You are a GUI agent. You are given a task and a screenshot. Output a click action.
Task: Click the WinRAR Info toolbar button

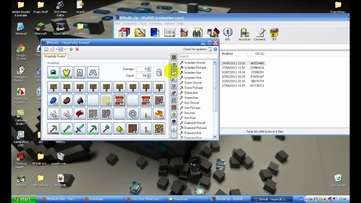click(x=228, y=34)
